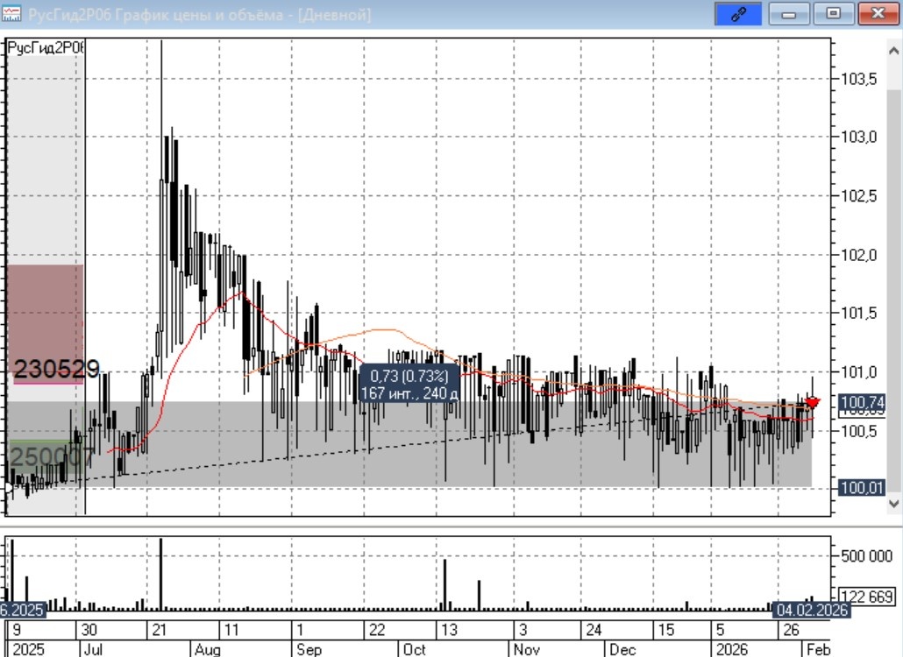Click the Dec month label on time axis
Screen dimensions: 903x657
(x=622, y=649)
